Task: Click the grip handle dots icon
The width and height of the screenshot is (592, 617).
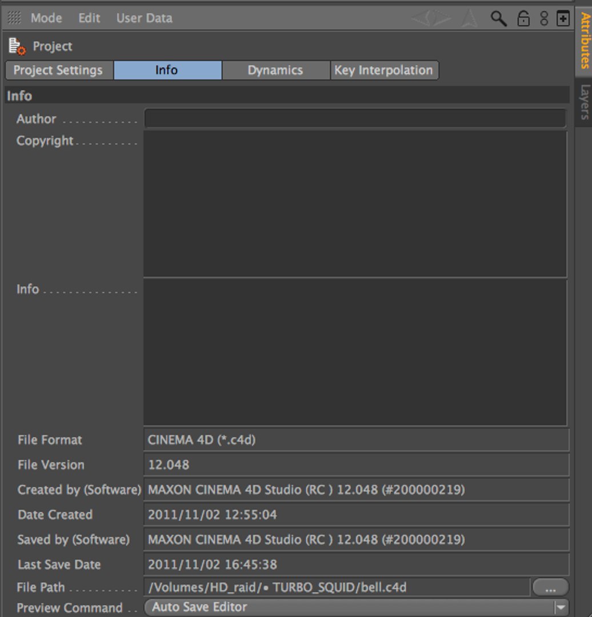Action: 14,18
